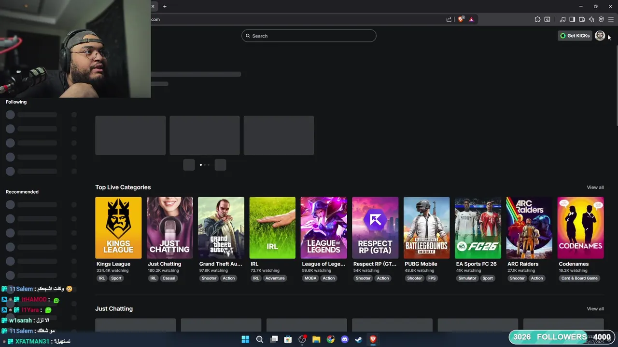Select the Casual tag under Just Chatting
Viewport: 618px width, 347px height.
click(169, 278)
